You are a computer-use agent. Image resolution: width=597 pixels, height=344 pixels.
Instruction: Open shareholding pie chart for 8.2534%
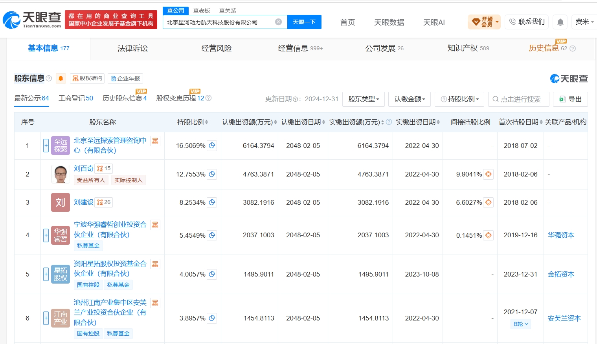212,202
